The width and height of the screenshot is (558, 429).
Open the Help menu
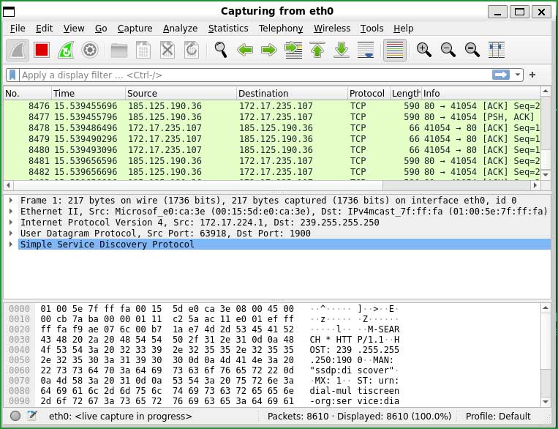[x=403, y=28]
